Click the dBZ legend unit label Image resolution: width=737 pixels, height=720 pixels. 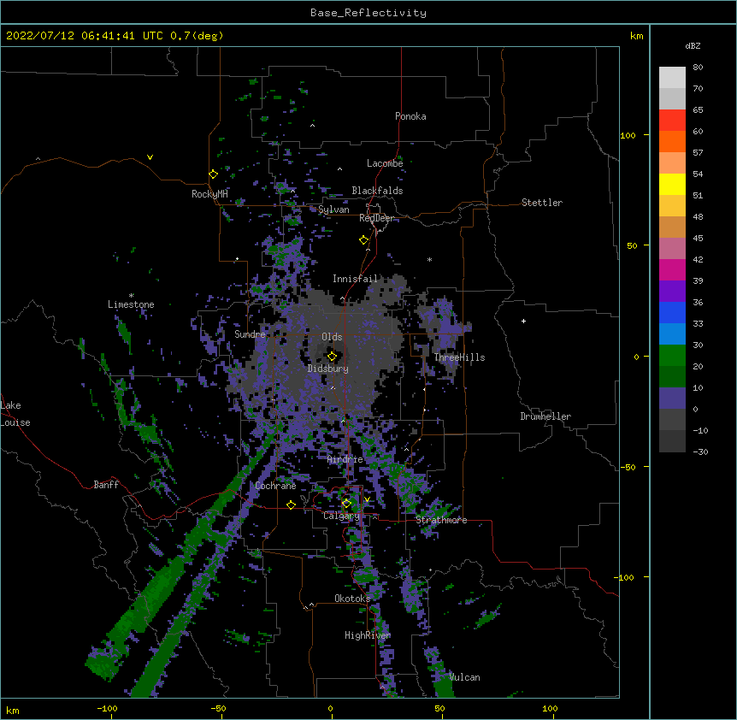tap(693, 45)
